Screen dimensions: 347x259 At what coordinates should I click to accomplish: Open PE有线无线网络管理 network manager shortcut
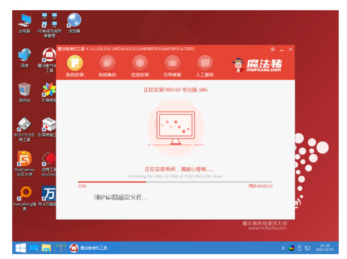49,21
